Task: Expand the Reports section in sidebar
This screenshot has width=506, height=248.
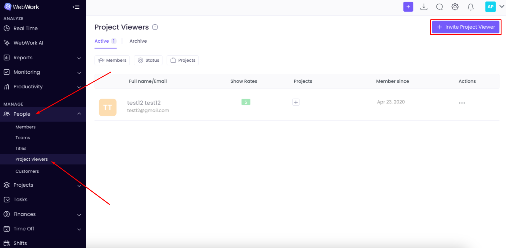Action: point(79,58)
